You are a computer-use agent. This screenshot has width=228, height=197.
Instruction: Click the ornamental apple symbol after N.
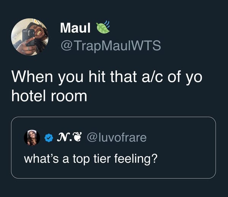[x=77, y=137]
